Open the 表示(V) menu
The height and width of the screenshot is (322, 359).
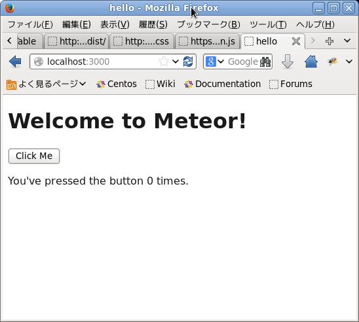(115, 24)
